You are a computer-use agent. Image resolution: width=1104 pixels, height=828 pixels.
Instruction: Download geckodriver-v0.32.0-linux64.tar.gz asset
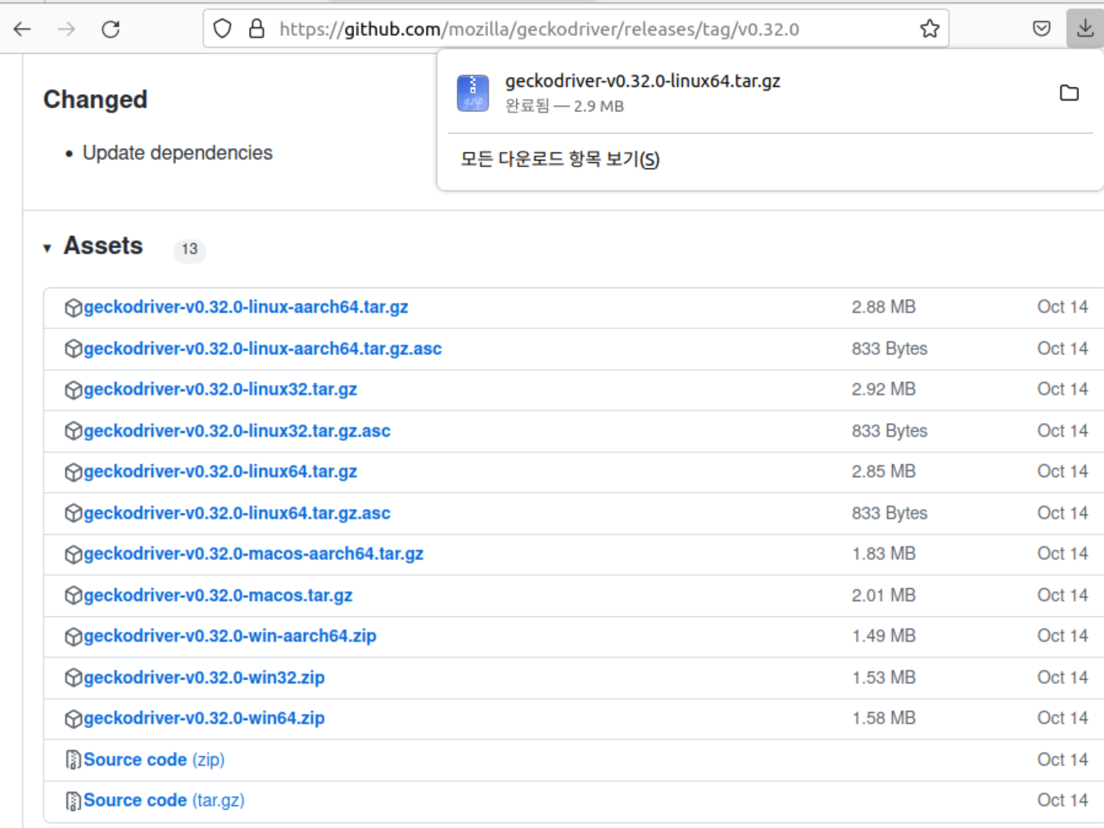click(220, 472)
